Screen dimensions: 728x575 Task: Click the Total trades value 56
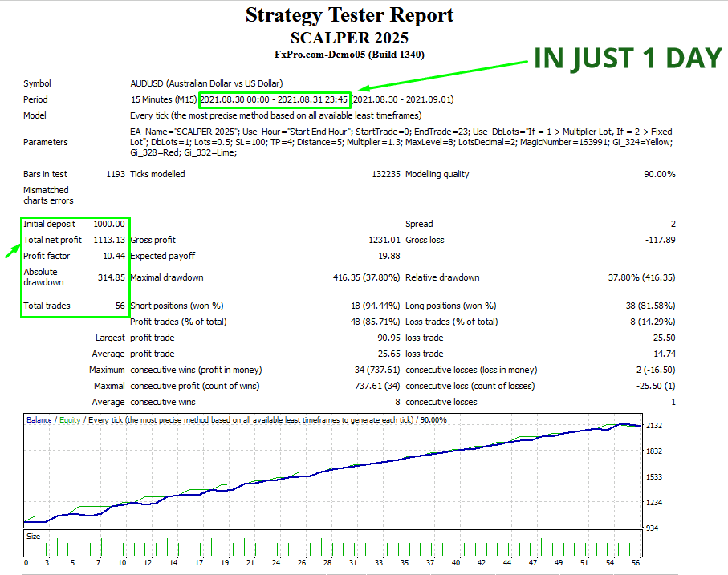click(119, 306)
